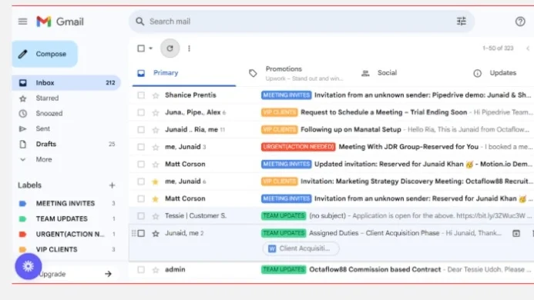Click the URGENT(ACTION NEEDED) tag on email
The width and height of the screenshot is (534, 300).
298,147
